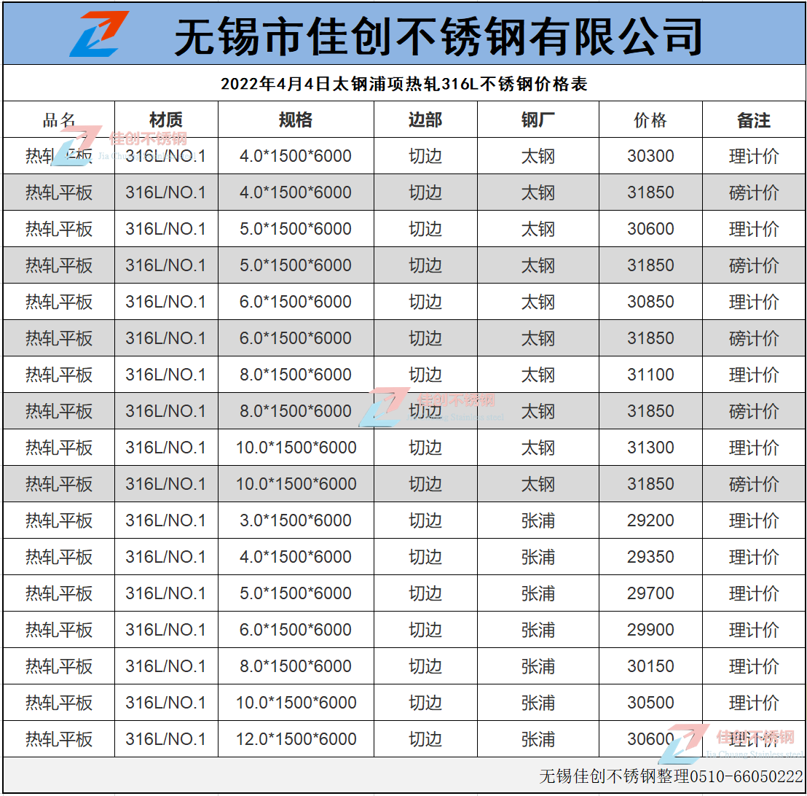The image size is (807, 796).
Task: Select the title 无锡市佳创不锈钢有限公司
Action: (x=438, y=36)
